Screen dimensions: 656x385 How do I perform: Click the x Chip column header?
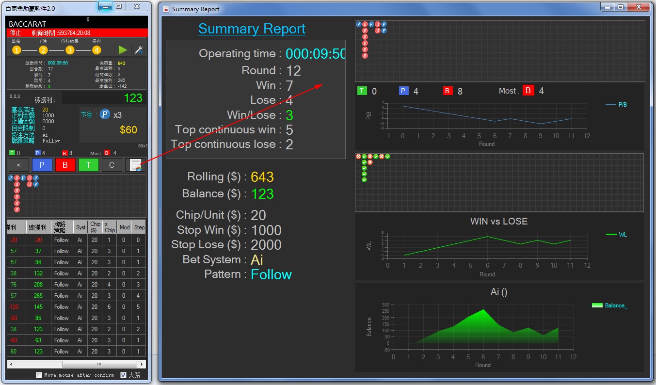[110, 227]
